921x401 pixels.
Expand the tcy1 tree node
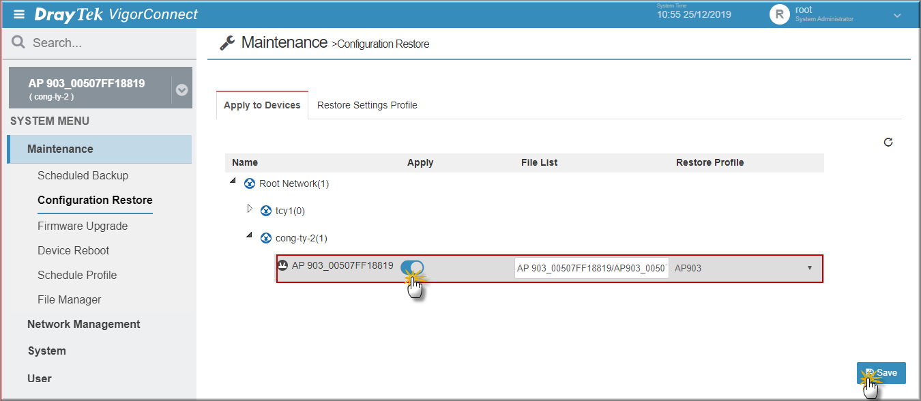[x=250, y=208]
